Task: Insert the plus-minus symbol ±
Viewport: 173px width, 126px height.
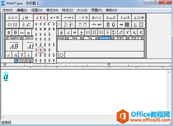Action: pyautogui.click(x=81, y=33)
